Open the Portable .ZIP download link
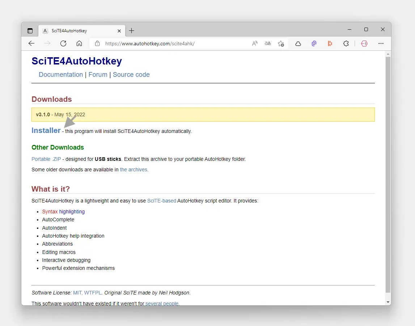Screen dimensions: 415x326 [46, 159]
